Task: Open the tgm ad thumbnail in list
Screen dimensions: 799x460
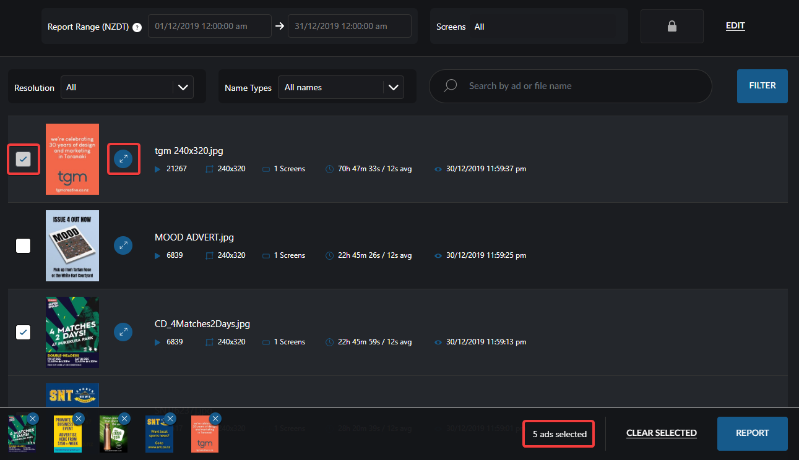Action: (x=72, y=159)
